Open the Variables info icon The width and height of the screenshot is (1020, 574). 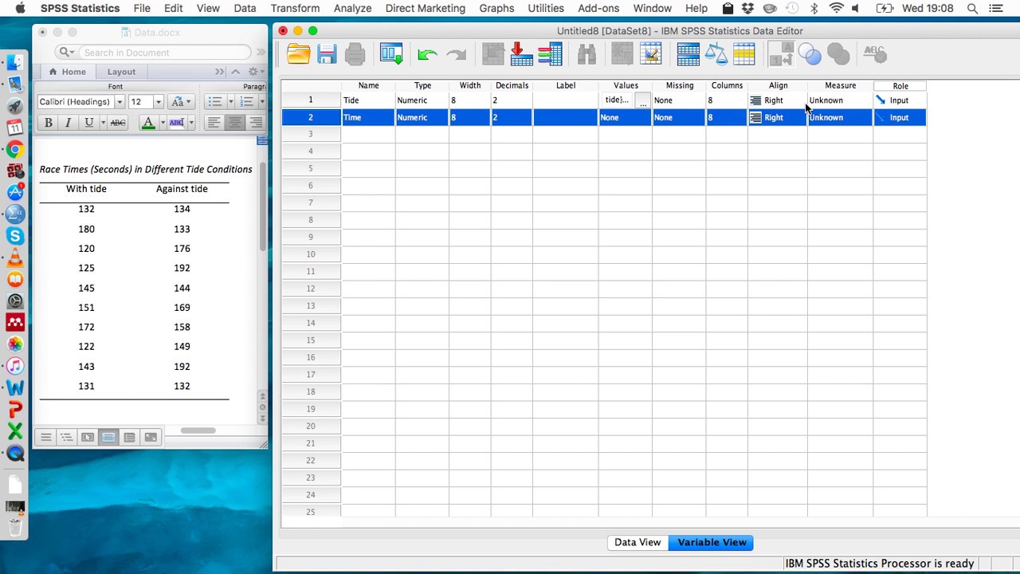pyautogui.click(x=550, y=54)
